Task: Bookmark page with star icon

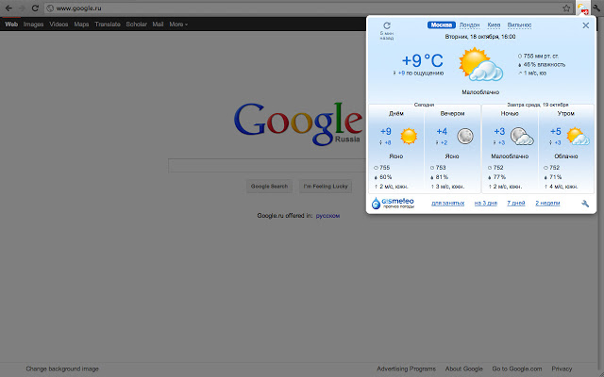Action: click(566, 8)
